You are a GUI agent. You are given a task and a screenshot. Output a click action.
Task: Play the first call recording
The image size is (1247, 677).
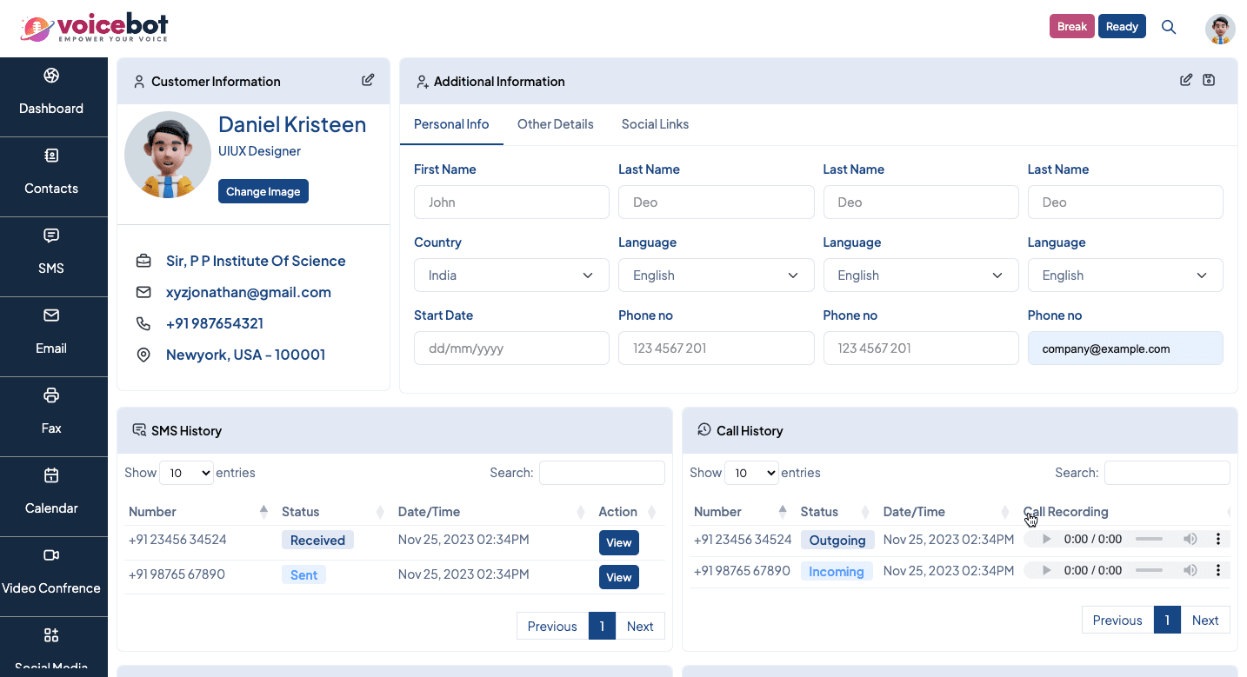pos(1046,539)
